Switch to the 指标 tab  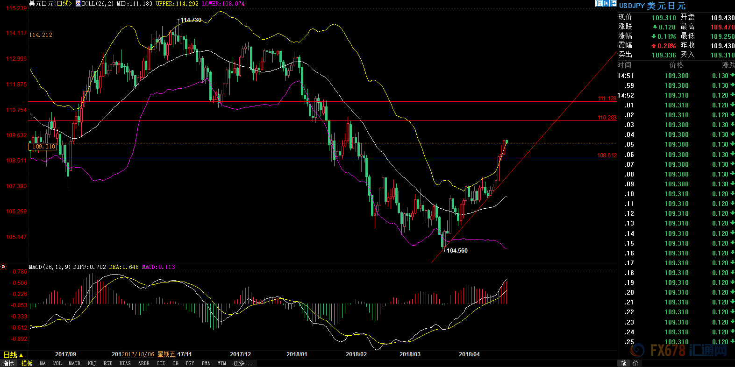click(x=8, y=363)
